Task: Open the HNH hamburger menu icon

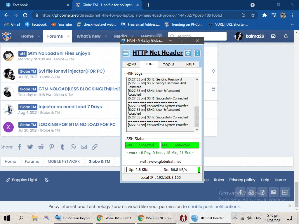Action: [126, 53]
